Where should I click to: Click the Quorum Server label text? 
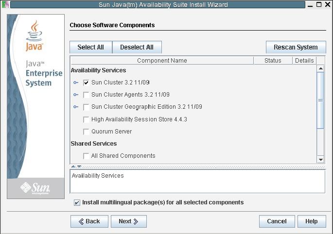click(x=111, y=132)
